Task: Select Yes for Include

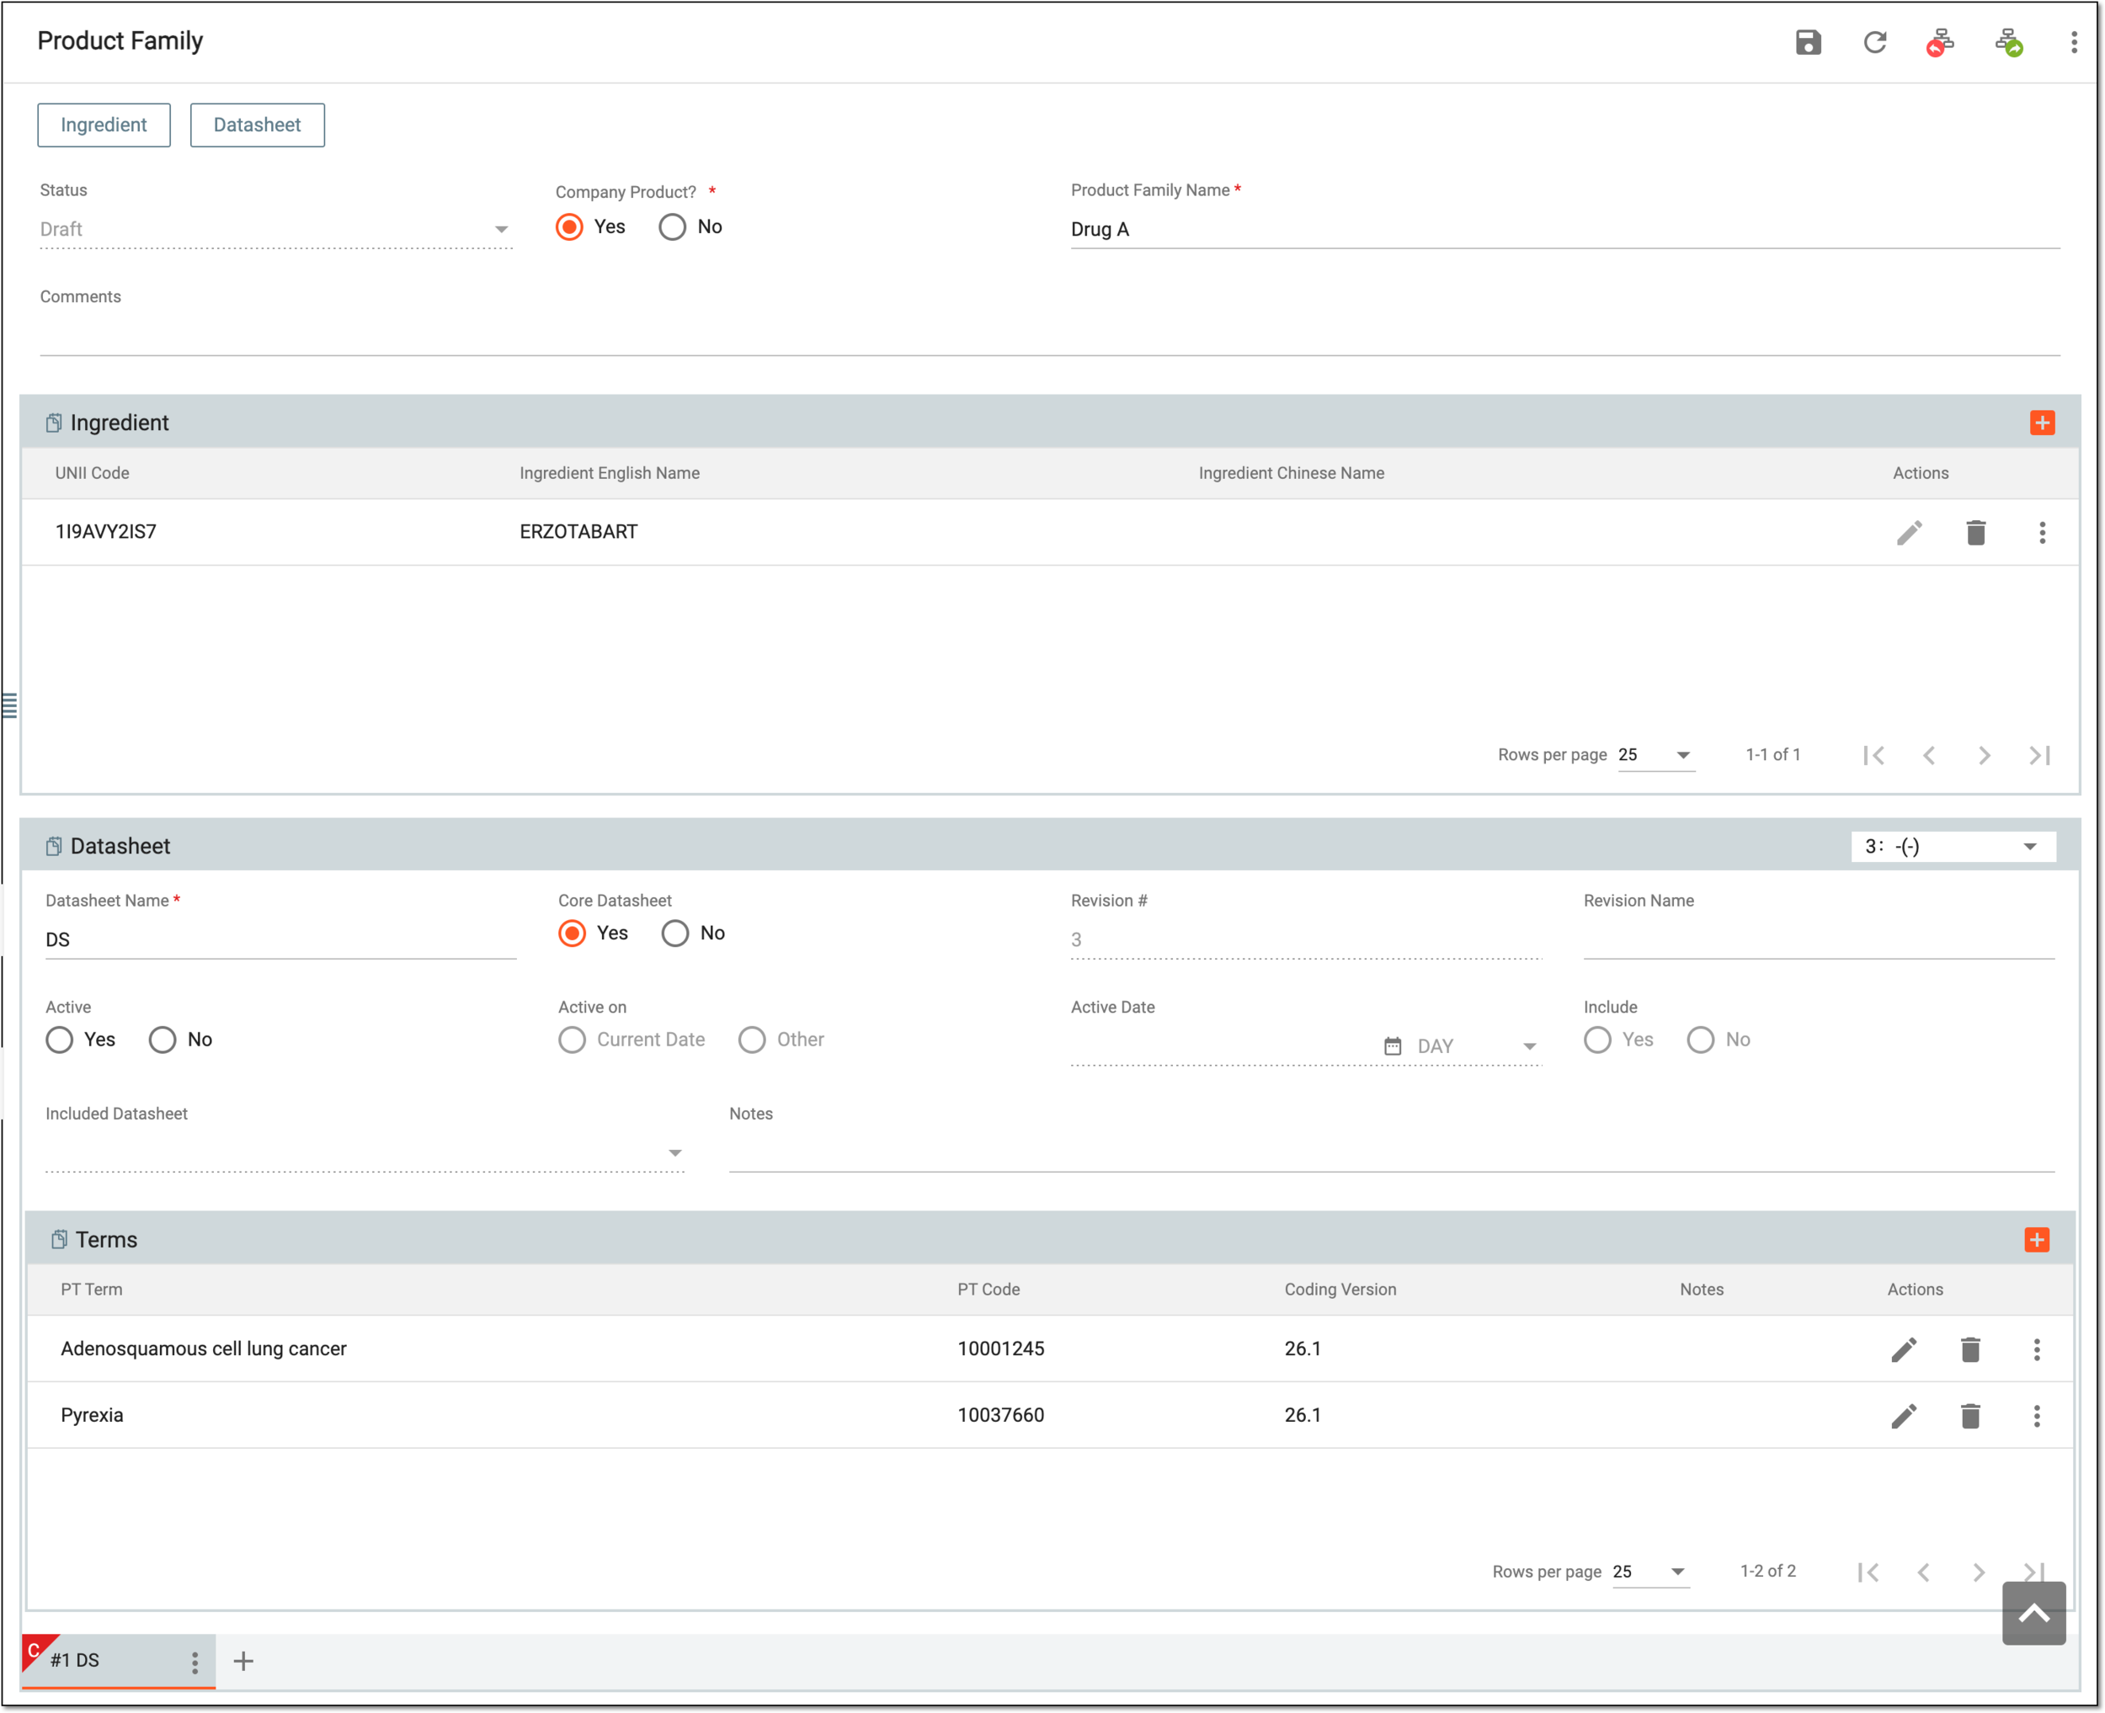Action: coord(1596,1040)
